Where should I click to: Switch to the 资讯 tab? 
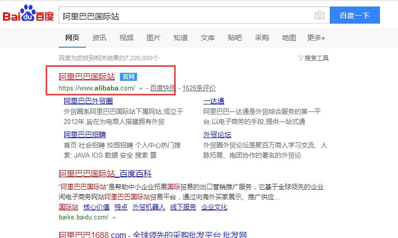point(99,38)
